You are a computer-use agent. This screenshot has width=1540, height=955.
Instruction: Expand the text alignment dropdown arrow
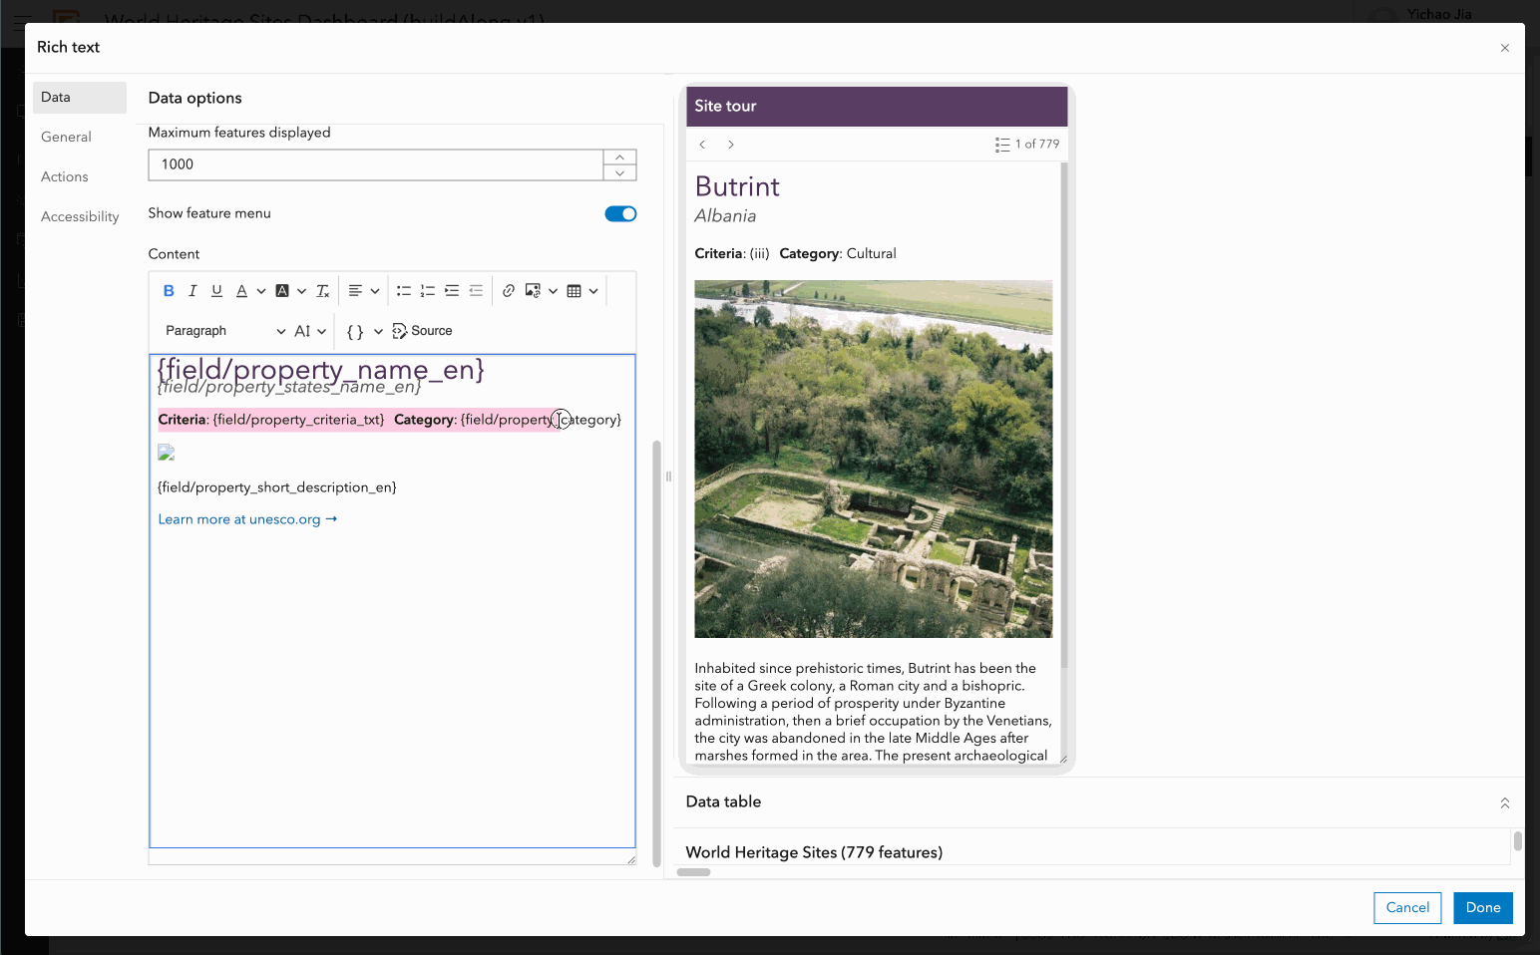tap(375, 291)
